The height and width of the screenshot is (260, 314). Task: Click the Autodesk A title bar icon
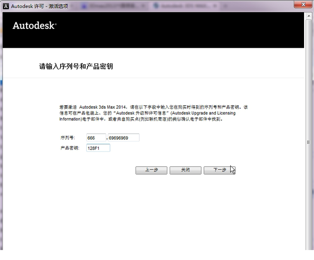(x=6, y=6)
